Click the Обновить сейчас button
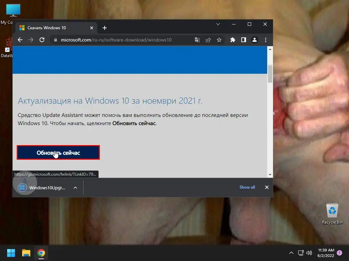 tap(58, 153)
